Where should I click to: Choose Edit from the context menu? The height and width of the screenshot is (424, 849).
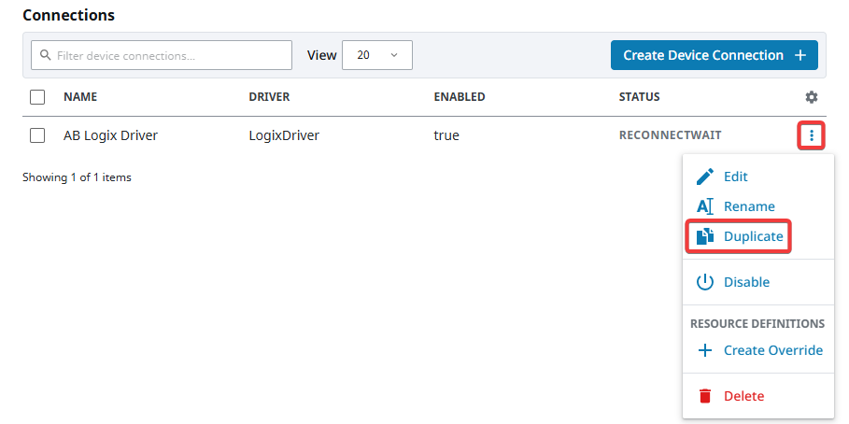point(758,177)
